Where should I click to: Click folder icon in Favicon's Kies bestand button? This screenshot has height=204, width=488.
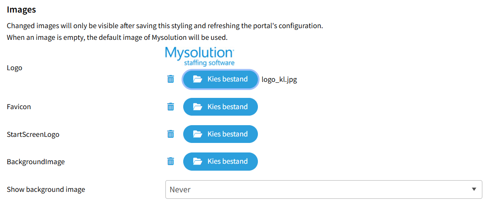point(198,107)
